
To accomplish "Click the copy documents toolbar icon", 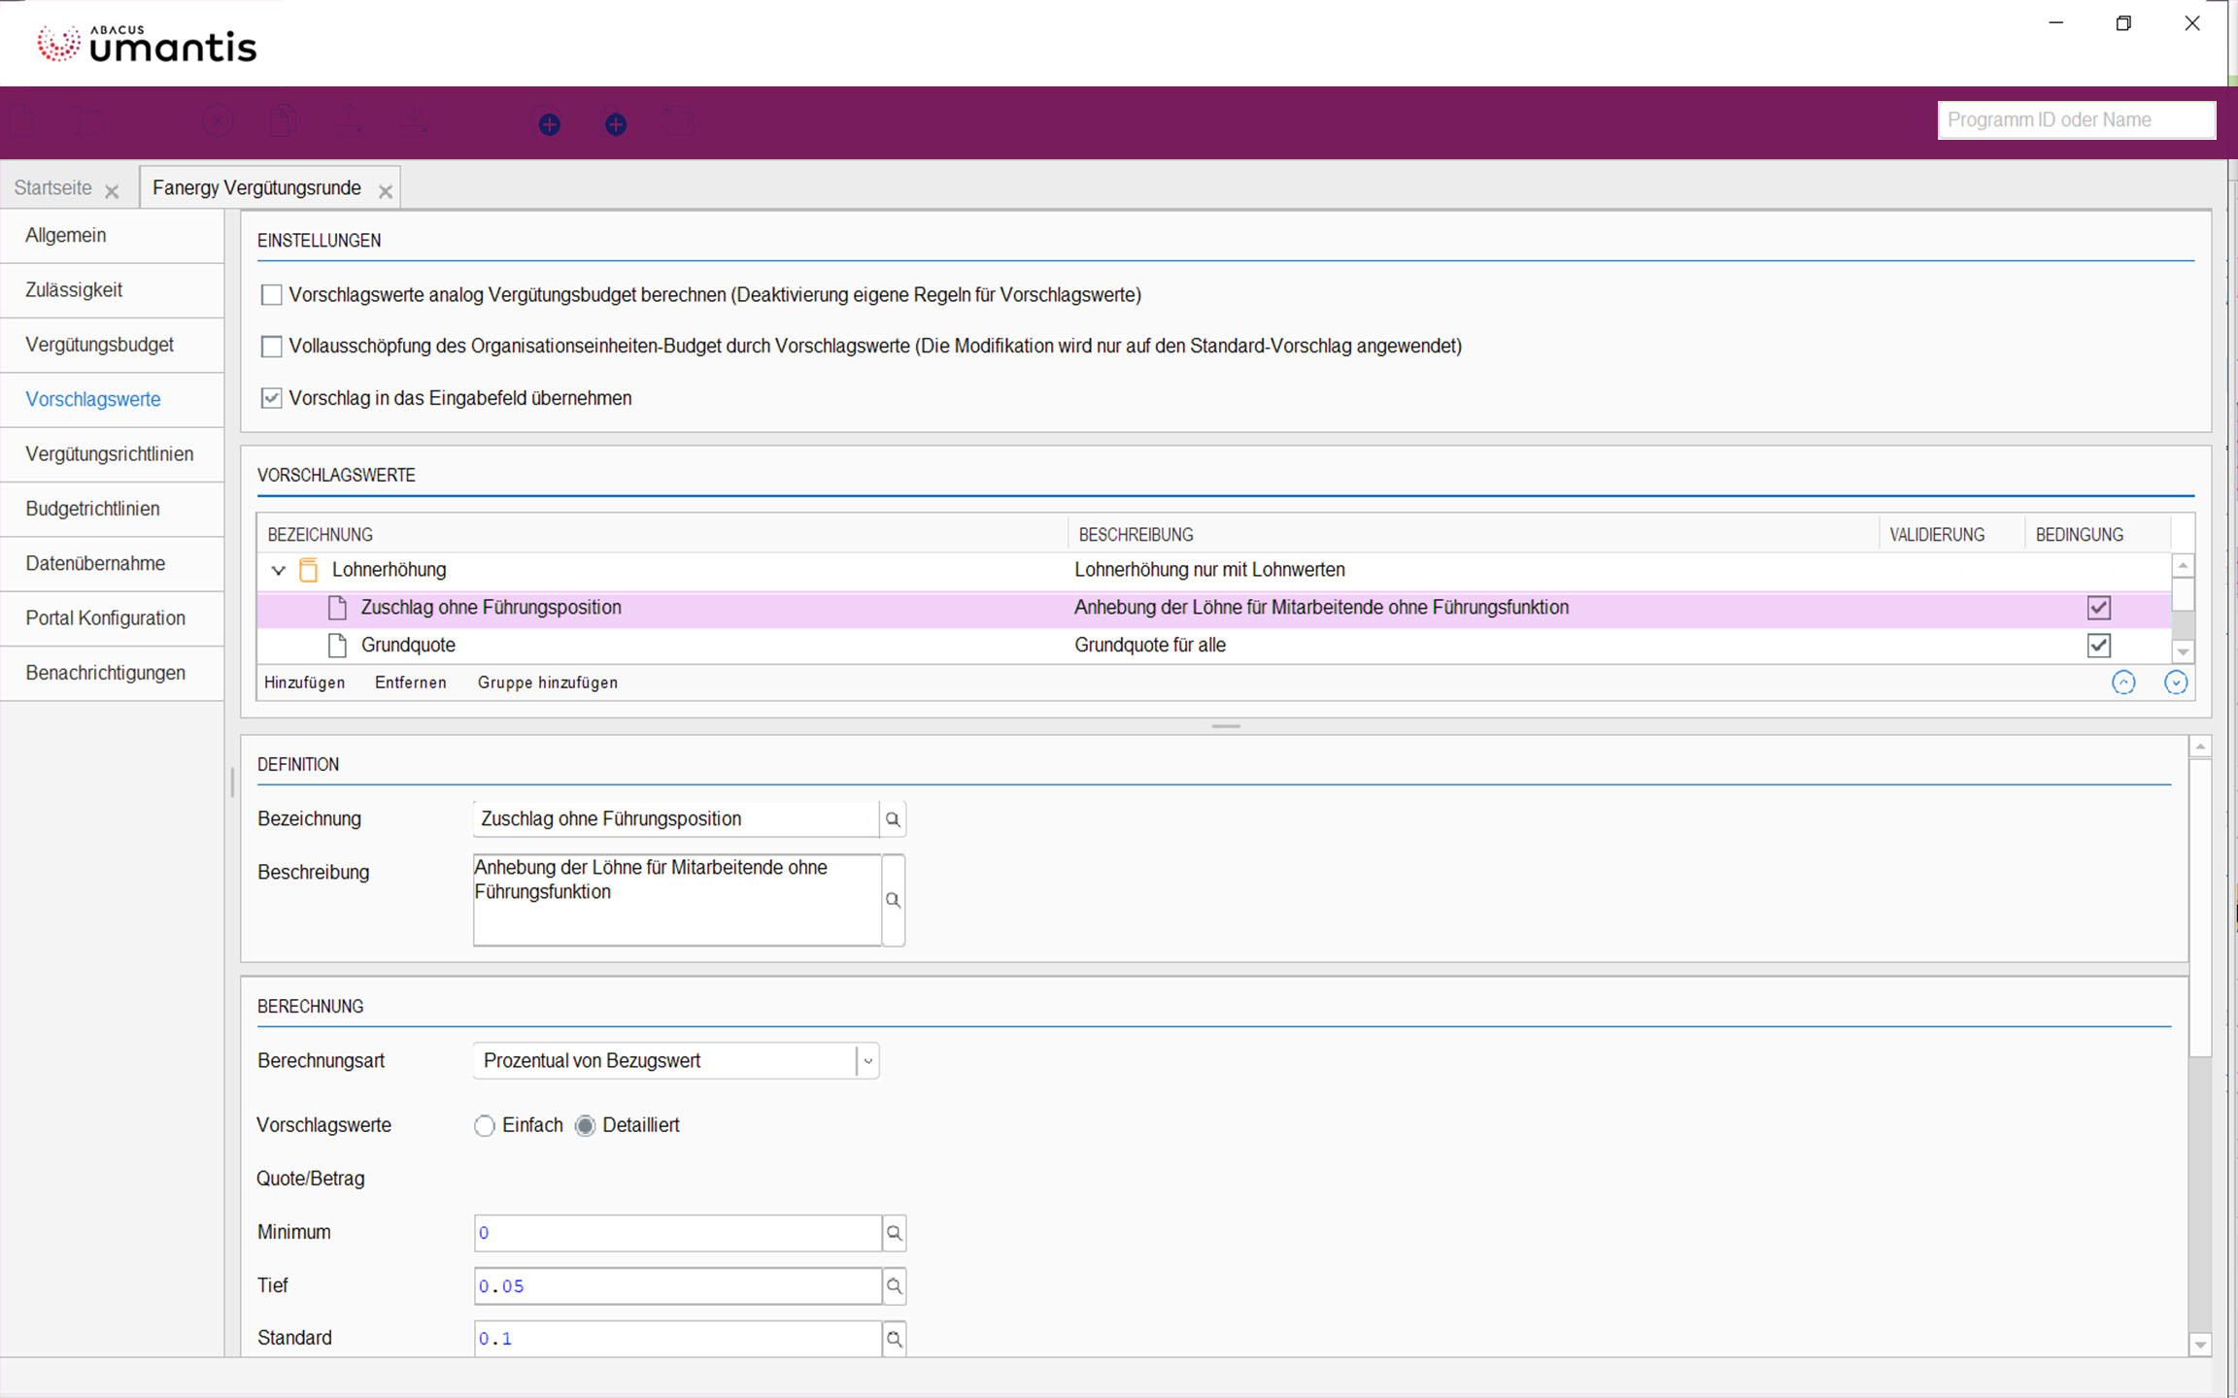I will (x=283, y=122).
